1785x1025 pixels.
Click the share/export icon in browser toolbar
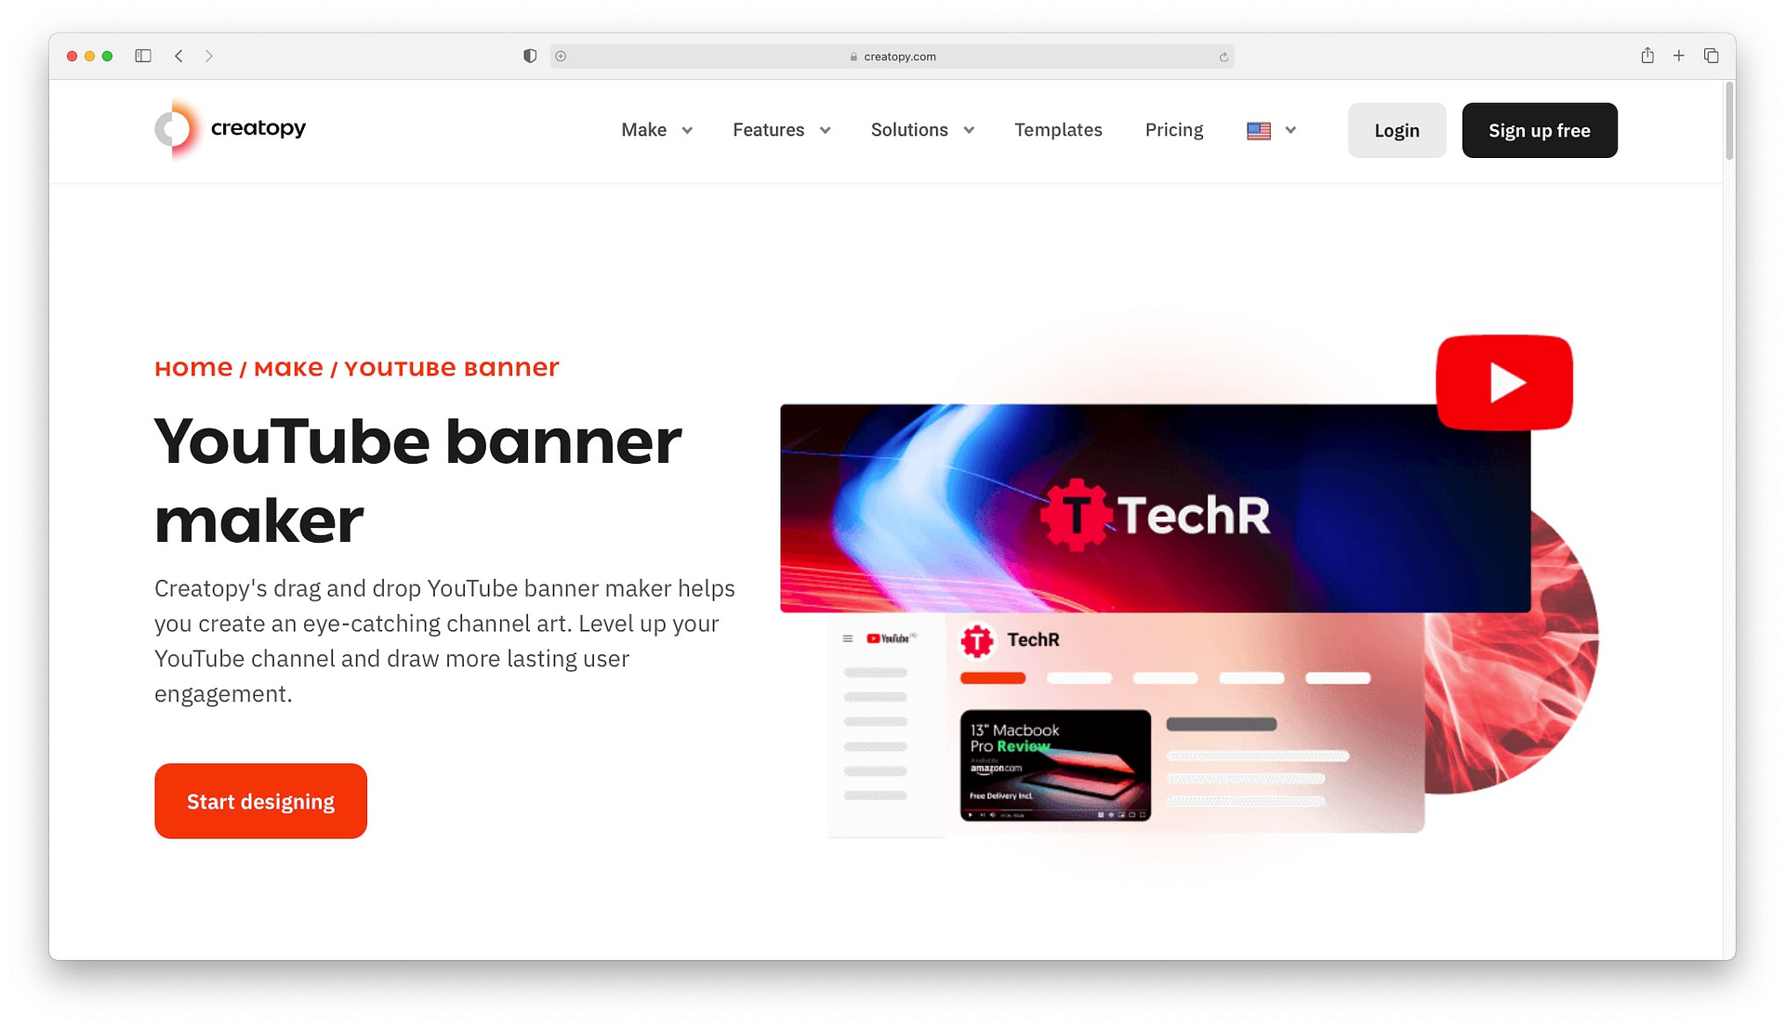coord(1646,55)
